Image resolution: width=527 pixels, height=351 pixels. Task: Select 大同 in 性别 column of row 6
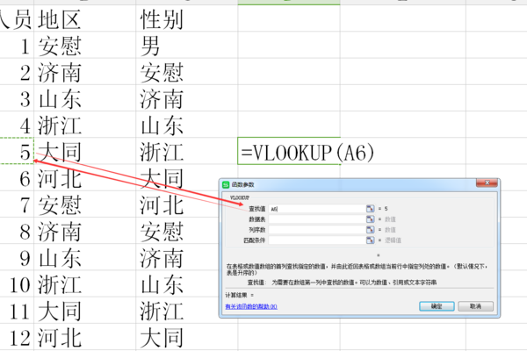(186, 177)
